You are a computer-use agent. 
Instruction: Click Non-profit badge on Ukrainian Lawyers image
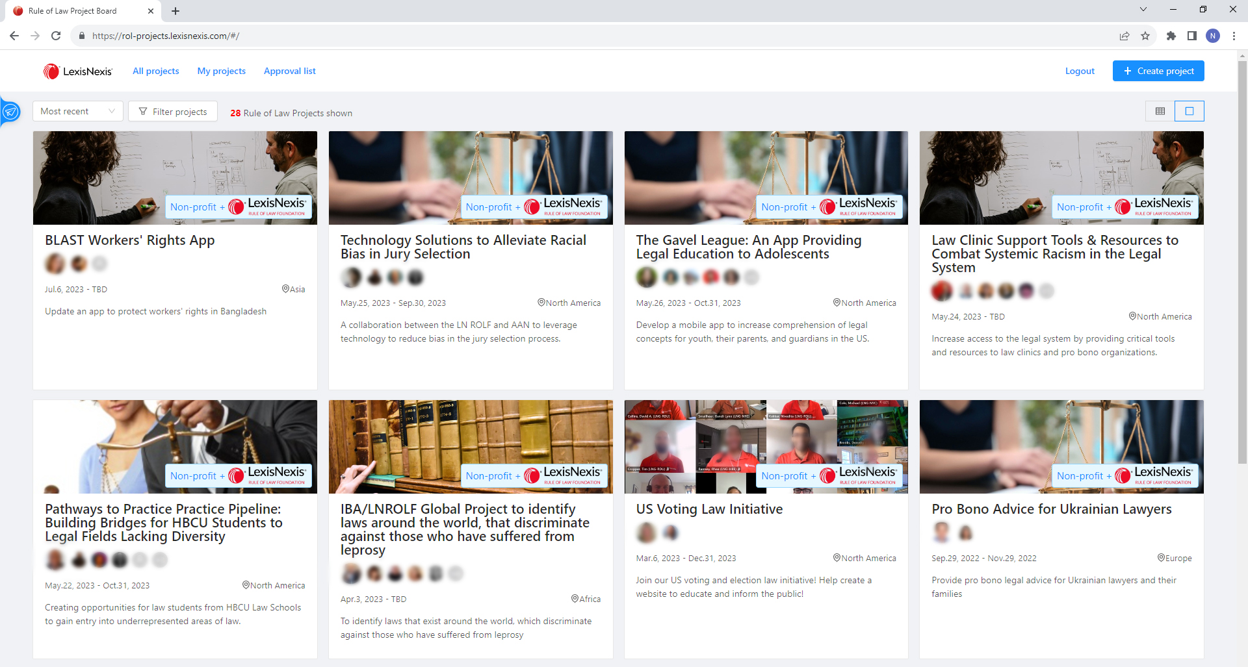click(1124, 476)
